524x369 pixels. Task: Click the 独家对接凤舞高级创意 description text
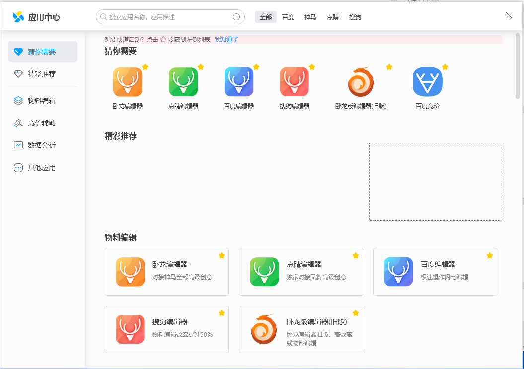316,277
